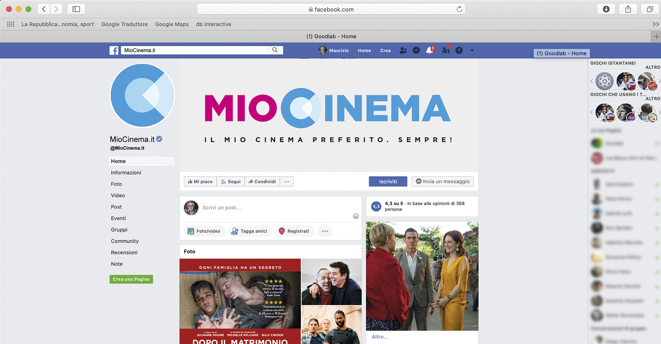This screenshot has height=344, width=661.
Task: Open Video in the page sidebar
Action: pos(118,195)
